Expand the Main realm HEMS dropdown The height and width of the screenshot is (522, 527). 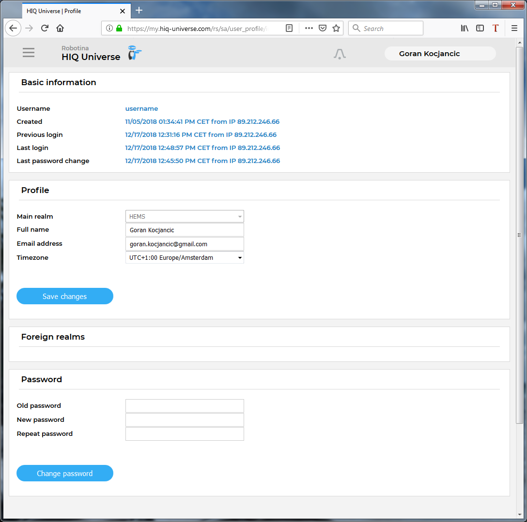[185, 216]
